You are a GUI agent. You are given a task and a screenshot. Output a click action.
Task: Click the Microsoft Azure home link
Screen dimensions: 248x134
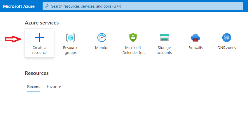[19, 6]
